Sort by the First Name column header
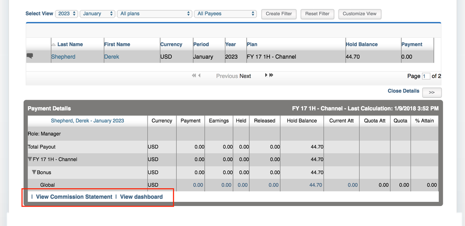465x226 pixels. (117, 45)
